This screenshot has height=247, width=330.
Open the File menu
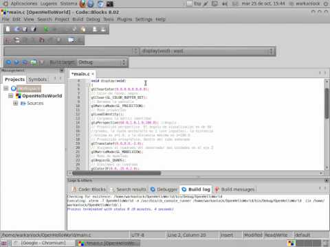(5, 19)
